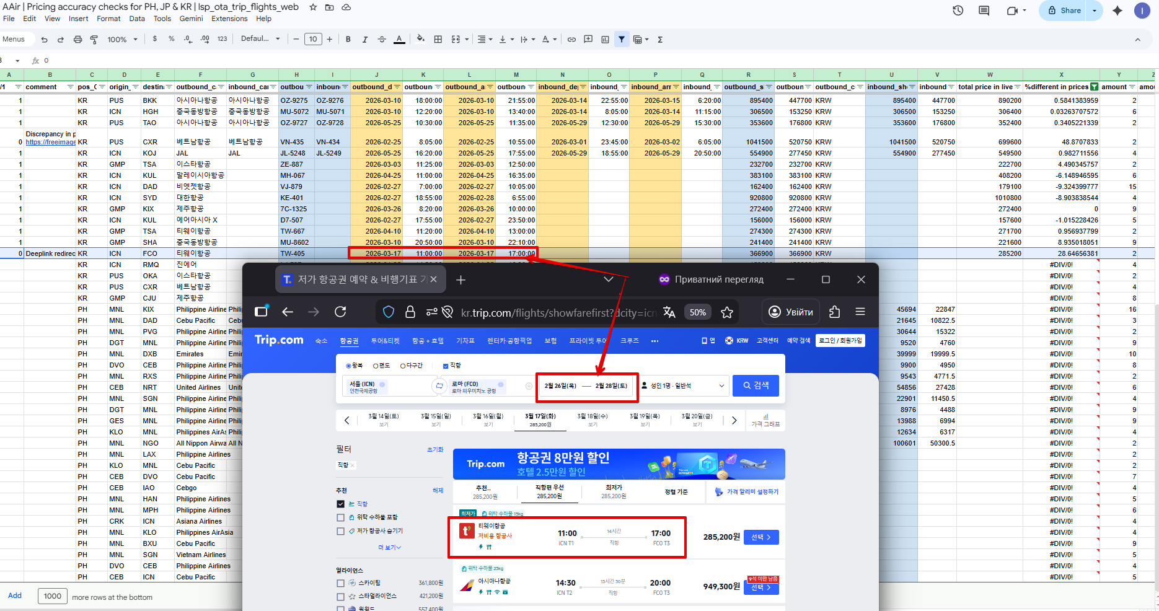Image resolution: width=1159 pixels, height=611 pixels.
Task: Open the borders tool in Sheets toolbar
Action: click(x=438, y=40)
